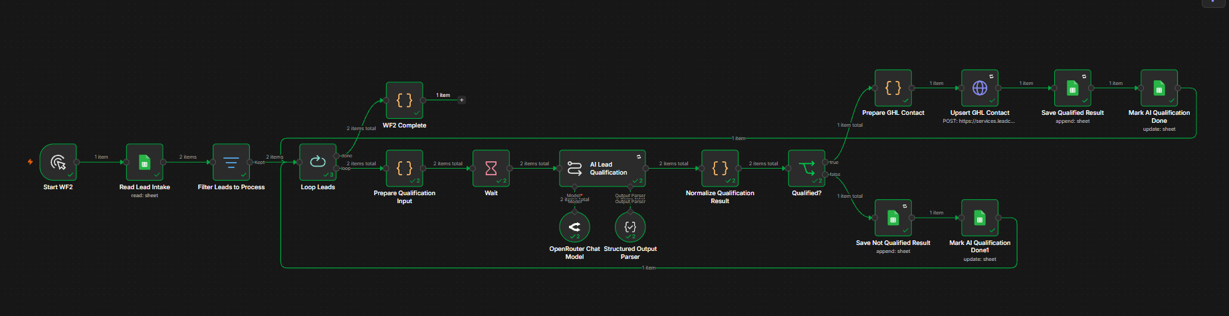Select the WF2 Complete code node
The height and width of the screenshot is (316, 1229).
coord(404,100)
